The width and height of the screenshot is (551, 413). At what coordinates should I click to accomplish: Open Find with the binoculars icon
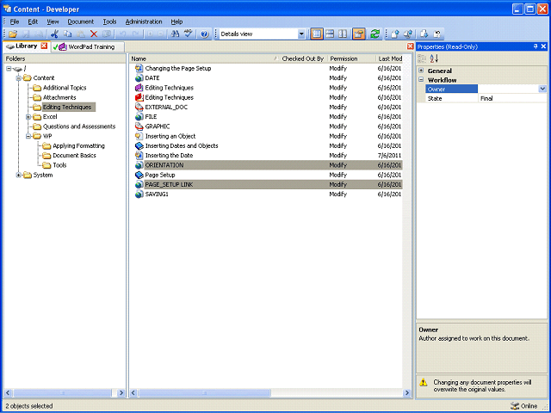click(x=175, y=34)
